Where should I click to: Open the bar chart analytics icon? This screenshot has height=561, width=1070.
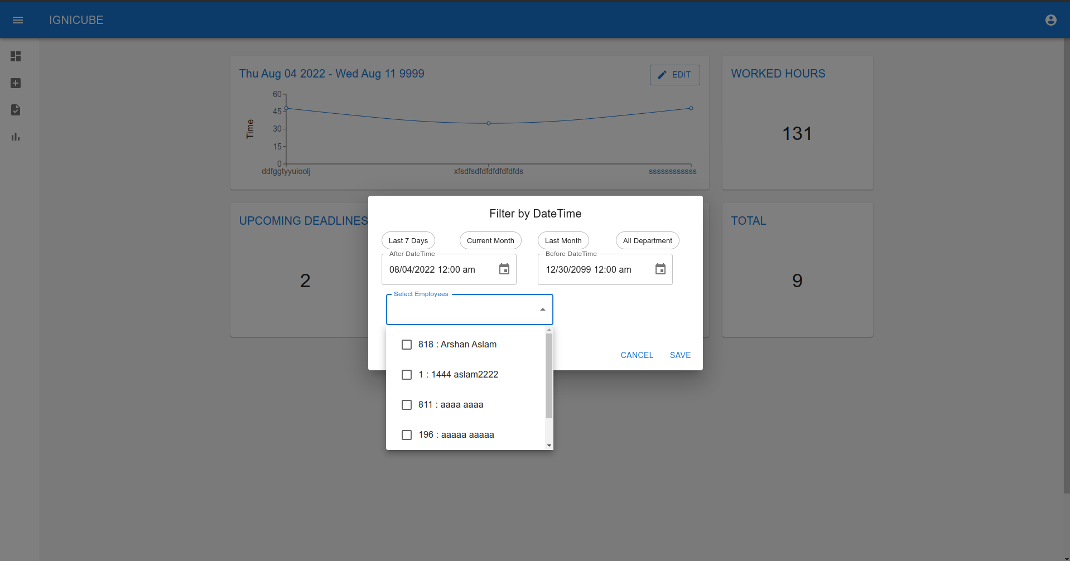pyautogui.click(x=15, y=137)
